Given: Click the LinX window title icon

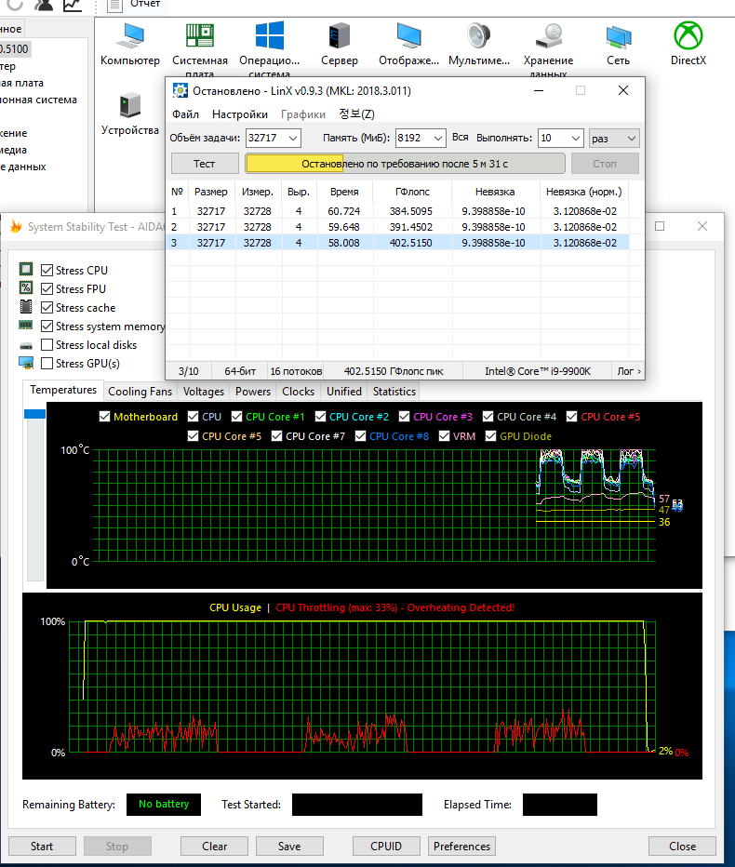Looking at the screenshot, I should click(180, 90).
